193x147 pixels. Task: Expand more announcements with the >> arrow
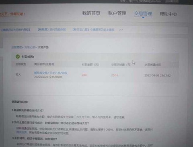pos(121,30)
